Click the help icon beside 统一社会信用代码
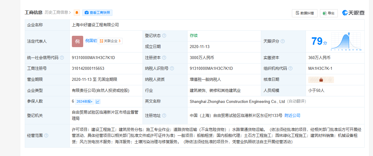373x156 pixels. (62, 58)
